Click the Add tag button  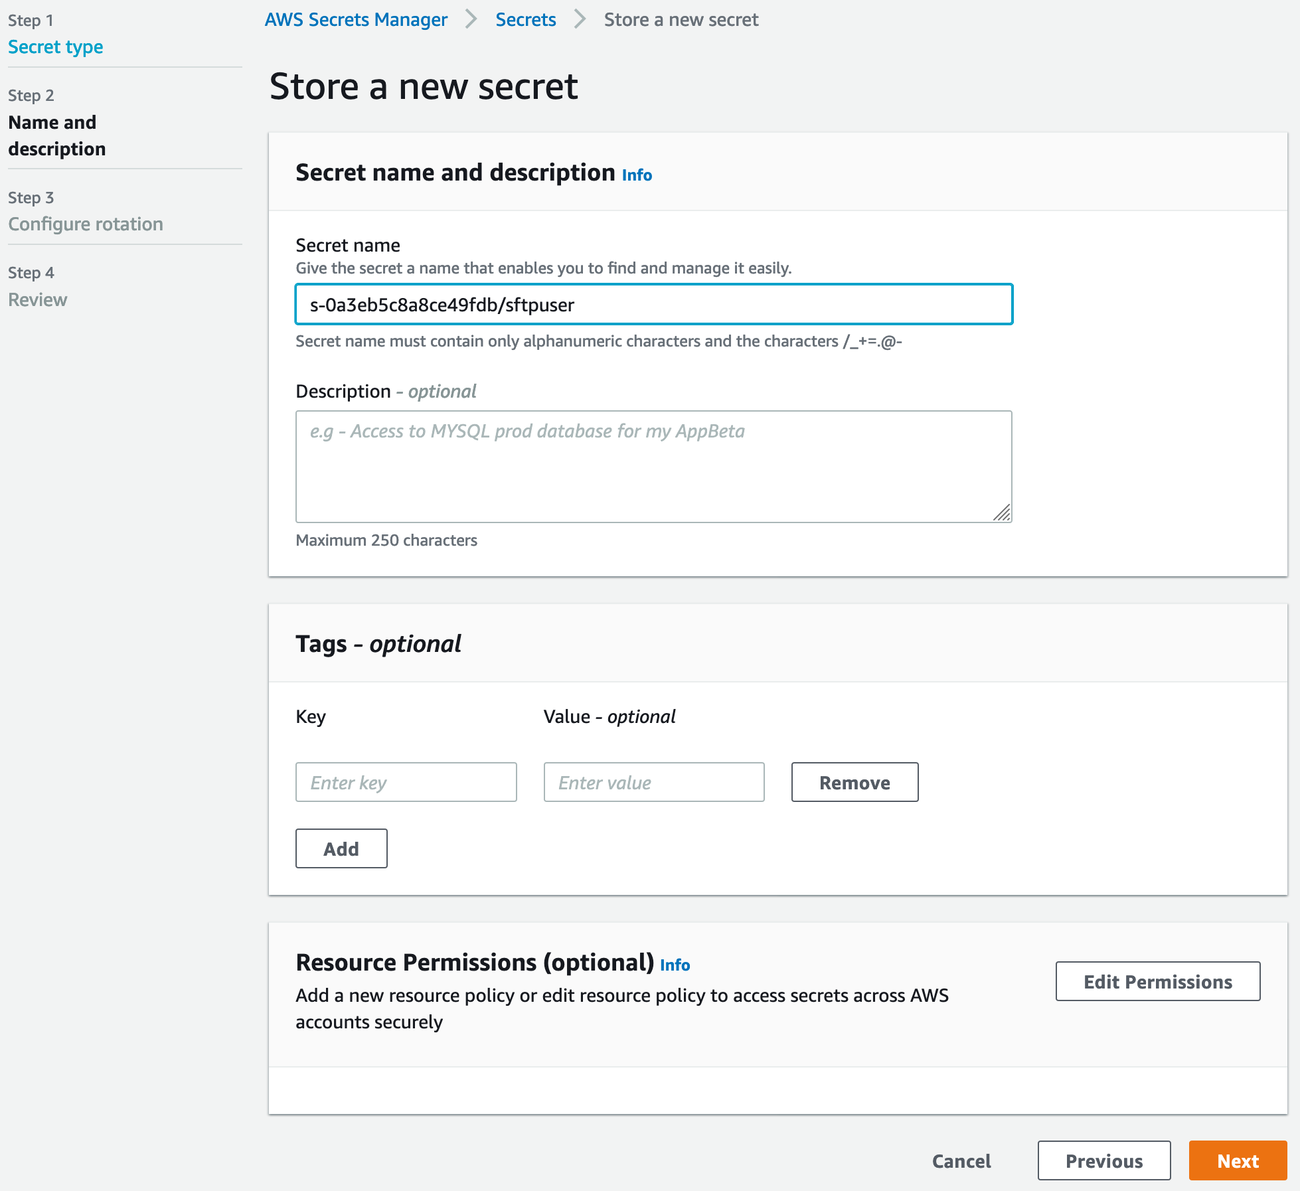tap(341, 848)
